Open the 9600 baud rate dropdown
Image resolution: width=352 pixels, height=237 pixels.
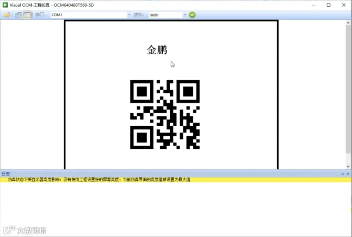click(x=185, y=15)
